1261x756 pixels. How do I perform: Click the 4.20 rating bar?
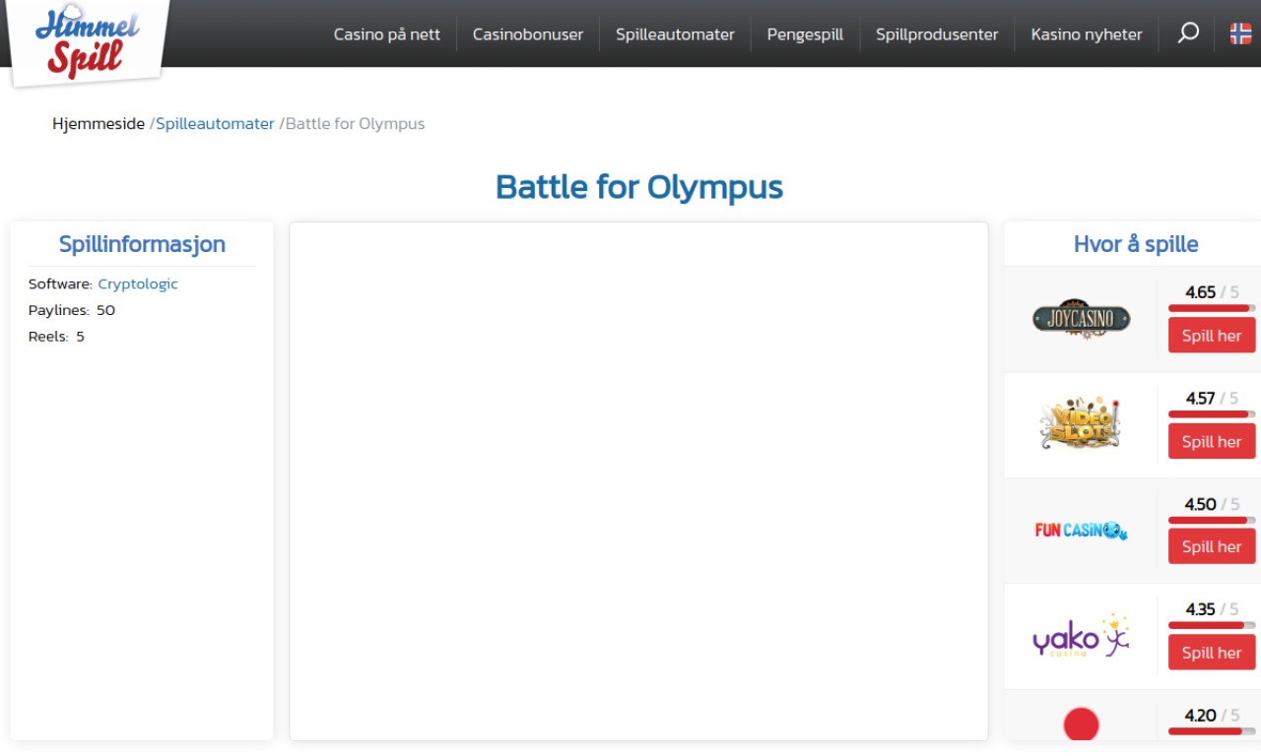tap(1212, 731)
